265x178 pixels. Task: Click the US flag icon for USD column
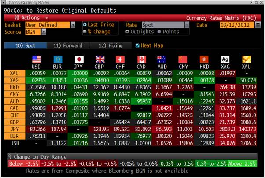pos(37,59)
